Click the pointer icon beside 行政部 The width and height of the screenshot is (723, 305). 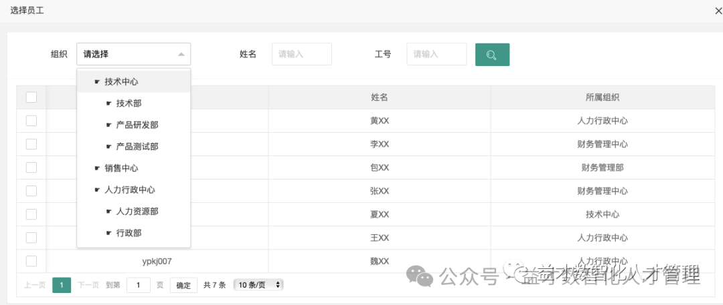coord(109,233)
